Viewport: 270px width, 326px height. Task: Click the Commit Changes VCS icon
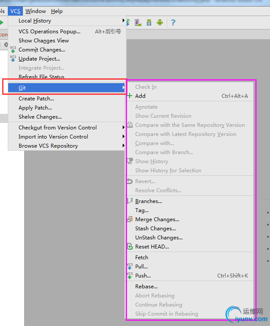[13, 49]
